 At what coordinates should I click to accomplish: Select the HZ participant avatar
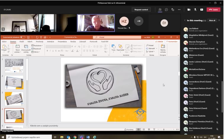click(124, 21)
